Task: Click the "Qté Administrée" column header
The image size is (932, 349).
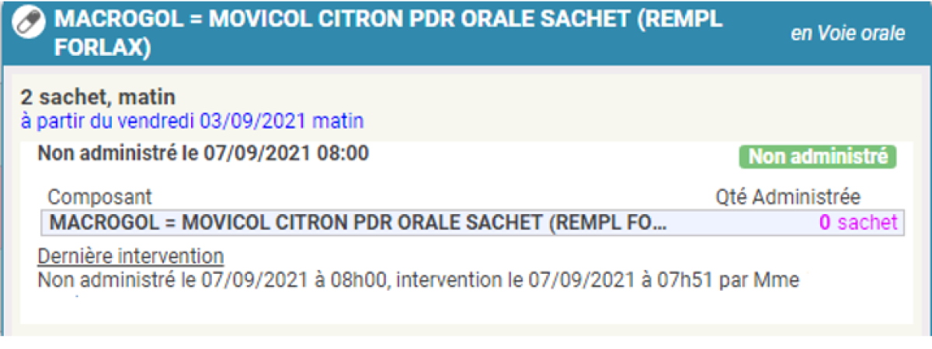Action: coord(788,197)
